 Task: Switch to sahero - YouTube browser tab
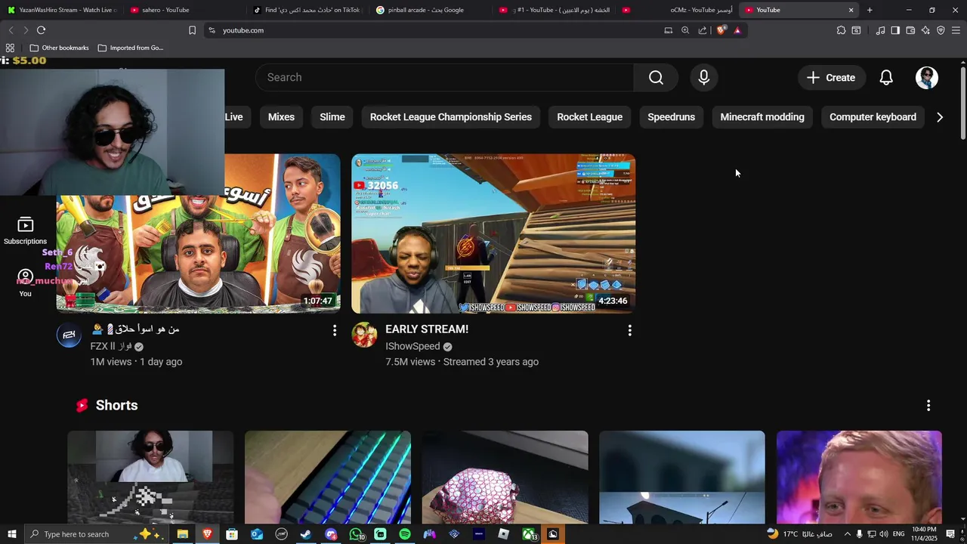(x=184, y=10)
